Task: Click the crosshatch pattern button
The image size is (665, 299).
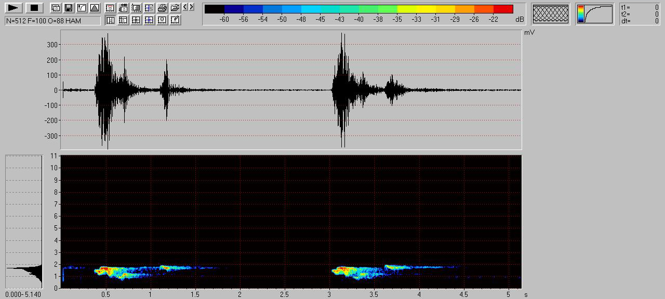Action: [551, 14]
